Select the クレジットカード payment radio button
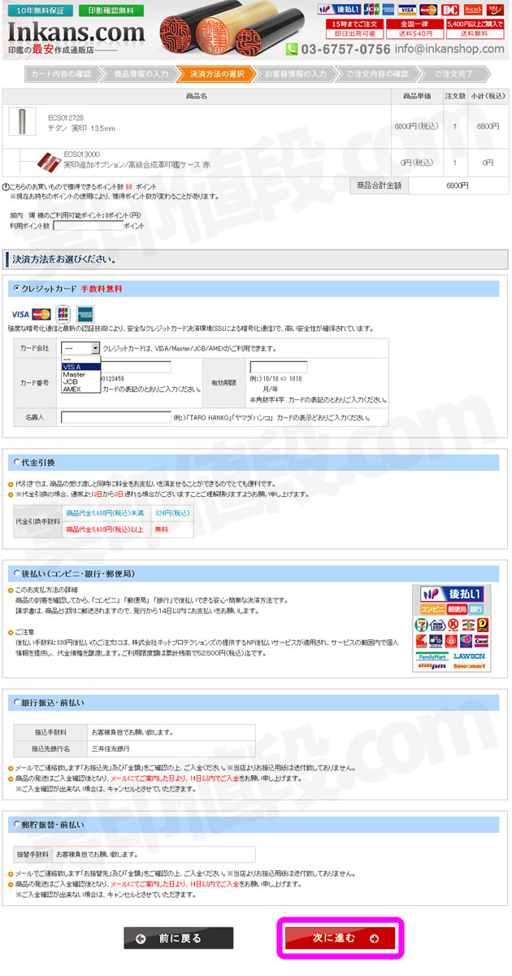 coord(16,288)
